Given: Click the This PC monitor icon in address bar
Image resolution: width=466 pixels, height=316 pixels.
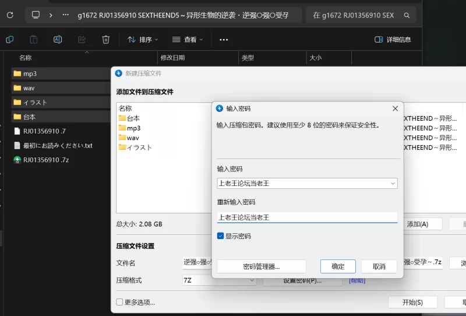Looking at the screenshot, I should point(36,15).
